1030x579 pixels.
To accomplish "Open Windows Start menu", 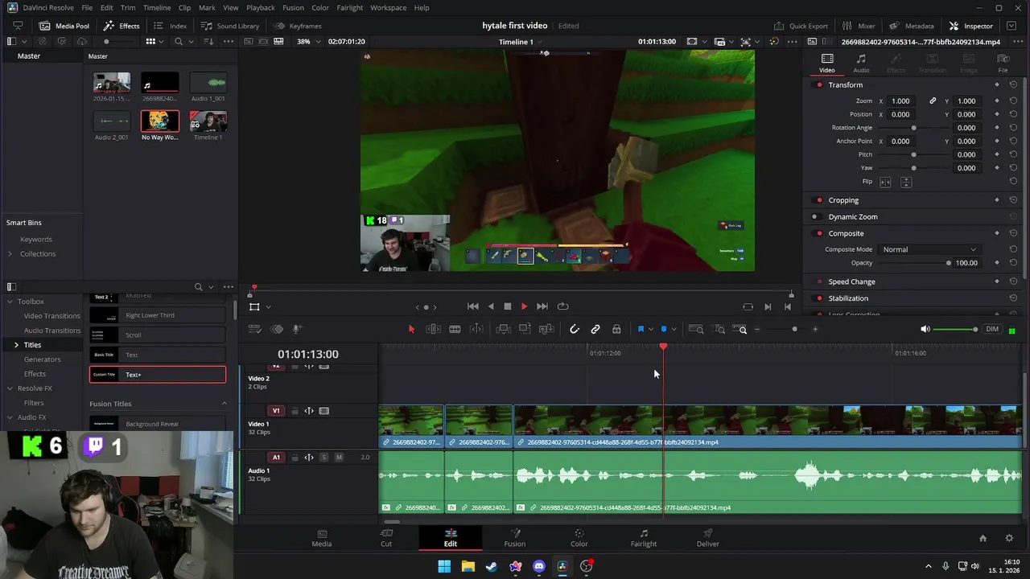I will [444, 566].
